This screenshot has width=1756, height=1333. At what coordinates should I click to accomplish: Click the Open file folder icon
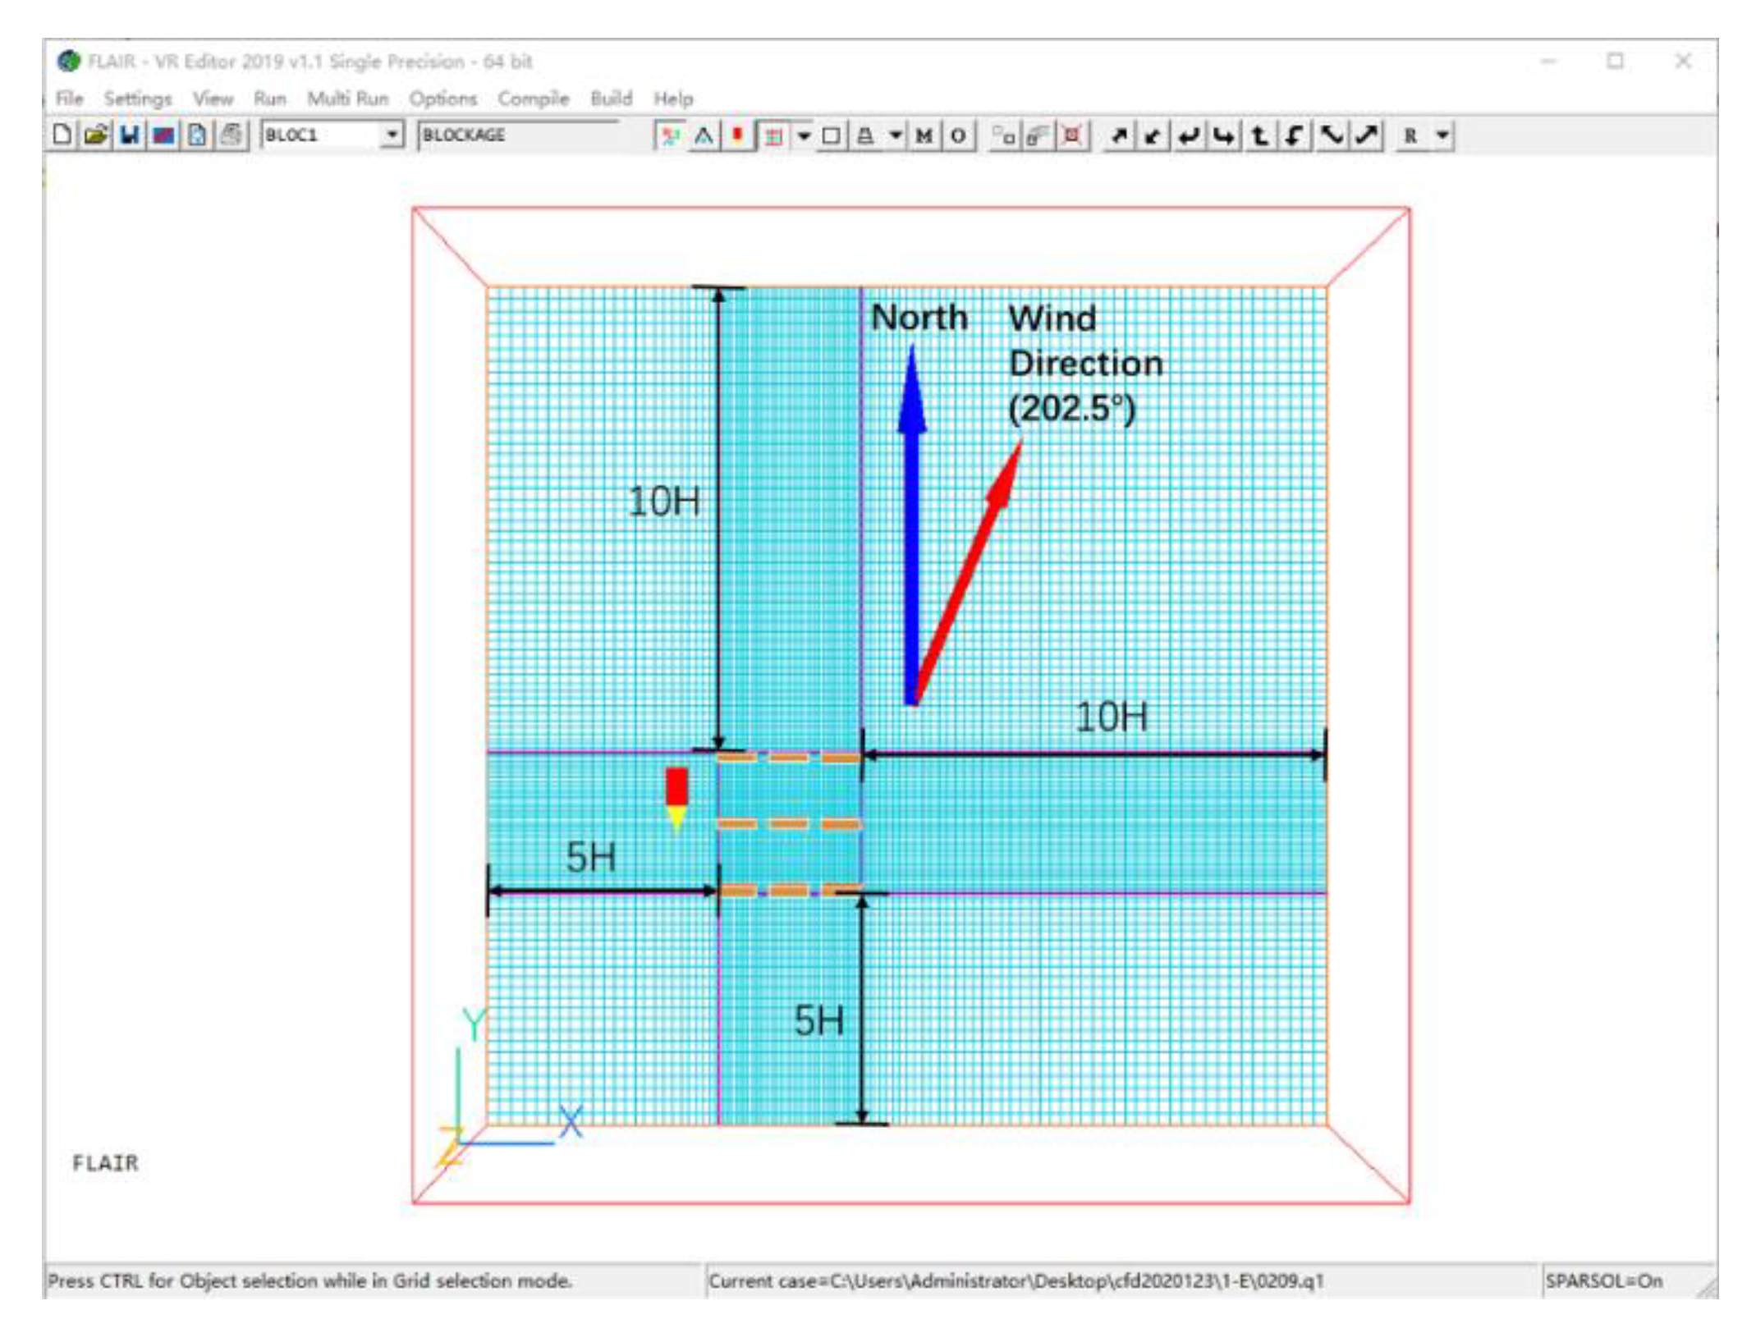click(x=95, y=135)
